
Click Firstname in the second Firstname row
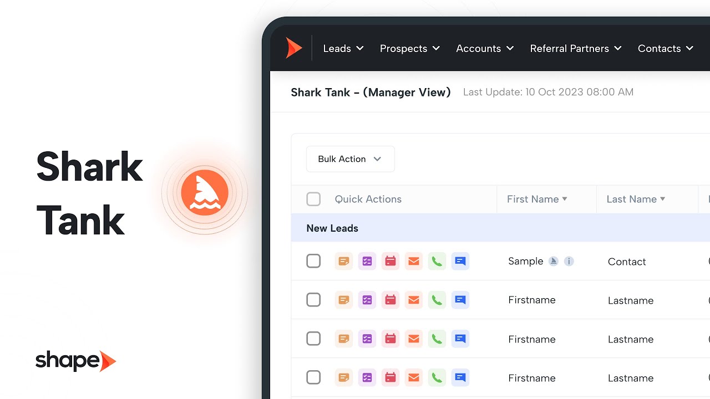[x=531, y=339]
